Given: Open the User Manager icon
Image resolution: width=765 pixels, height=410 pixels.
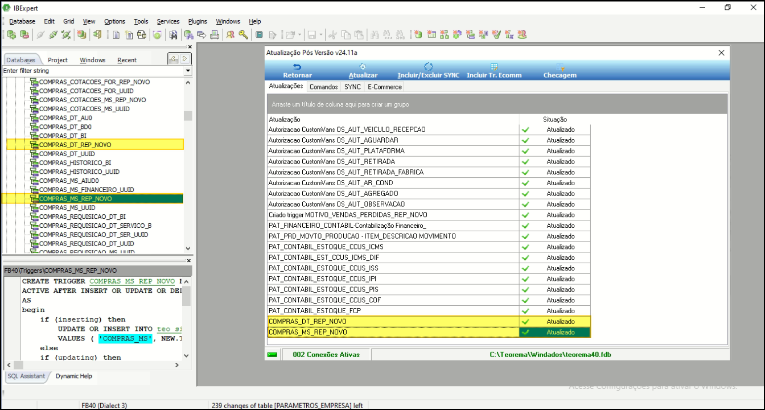Looking at the screenshot, I should pos(230,35).
